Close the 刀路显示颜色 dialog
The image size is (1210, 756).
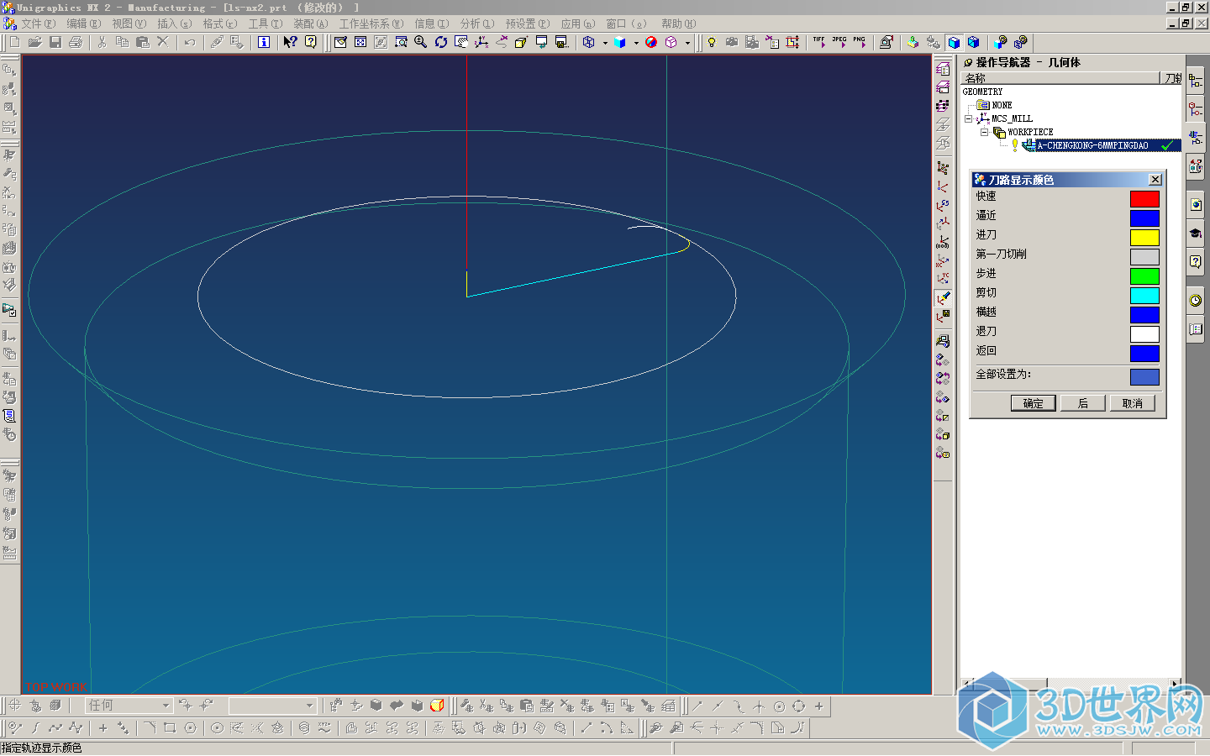[1155, 180]
